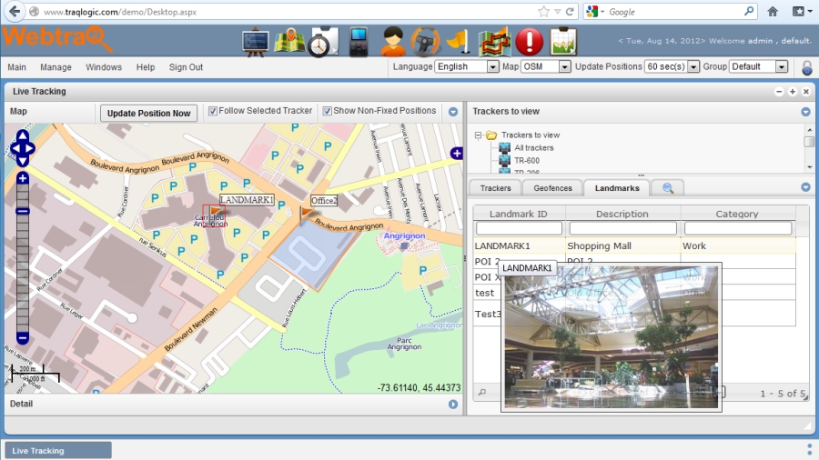
Task: Open the Windows menu
Action: [104, 67]
